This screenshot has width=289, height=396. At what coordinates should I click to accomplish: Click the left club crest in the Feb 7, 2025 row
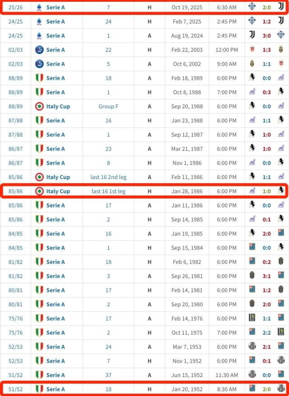252,21
